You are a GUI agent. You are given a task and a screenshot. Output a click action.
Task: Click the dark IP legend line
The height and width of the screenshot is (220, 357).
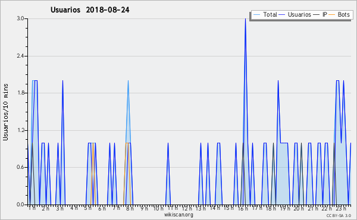pos(317,15)
